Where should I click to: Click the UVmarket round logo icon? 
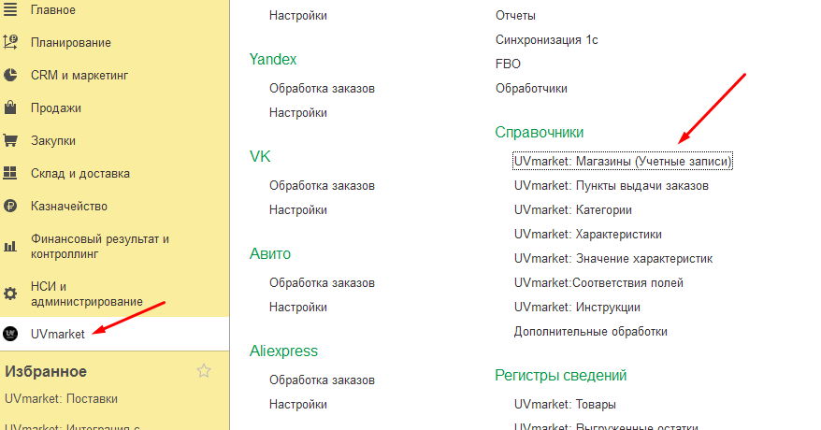click(10, 334)
